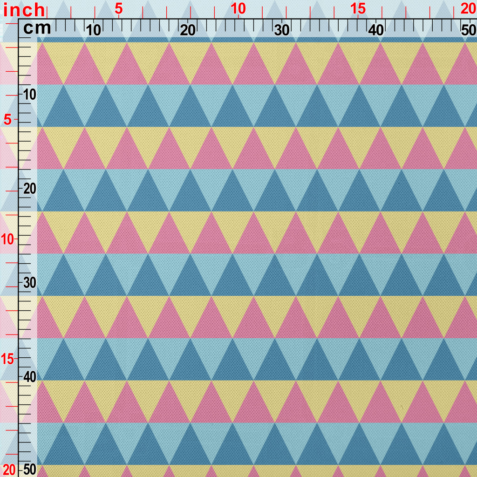Click the red 20 on the horizontal inch ruler

468,8
